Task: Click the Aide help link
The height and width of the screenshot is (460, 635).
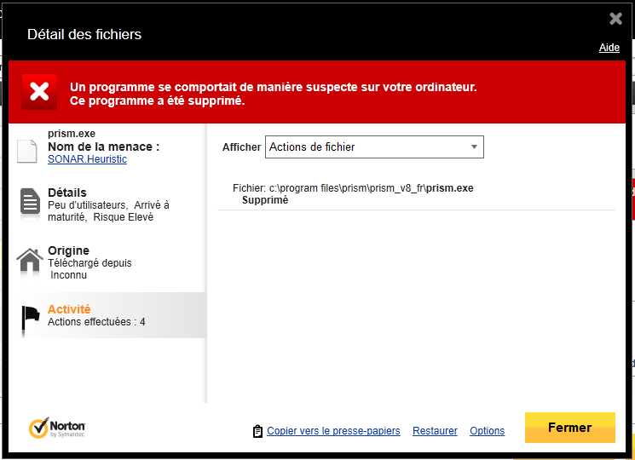Action: (609, 48)
